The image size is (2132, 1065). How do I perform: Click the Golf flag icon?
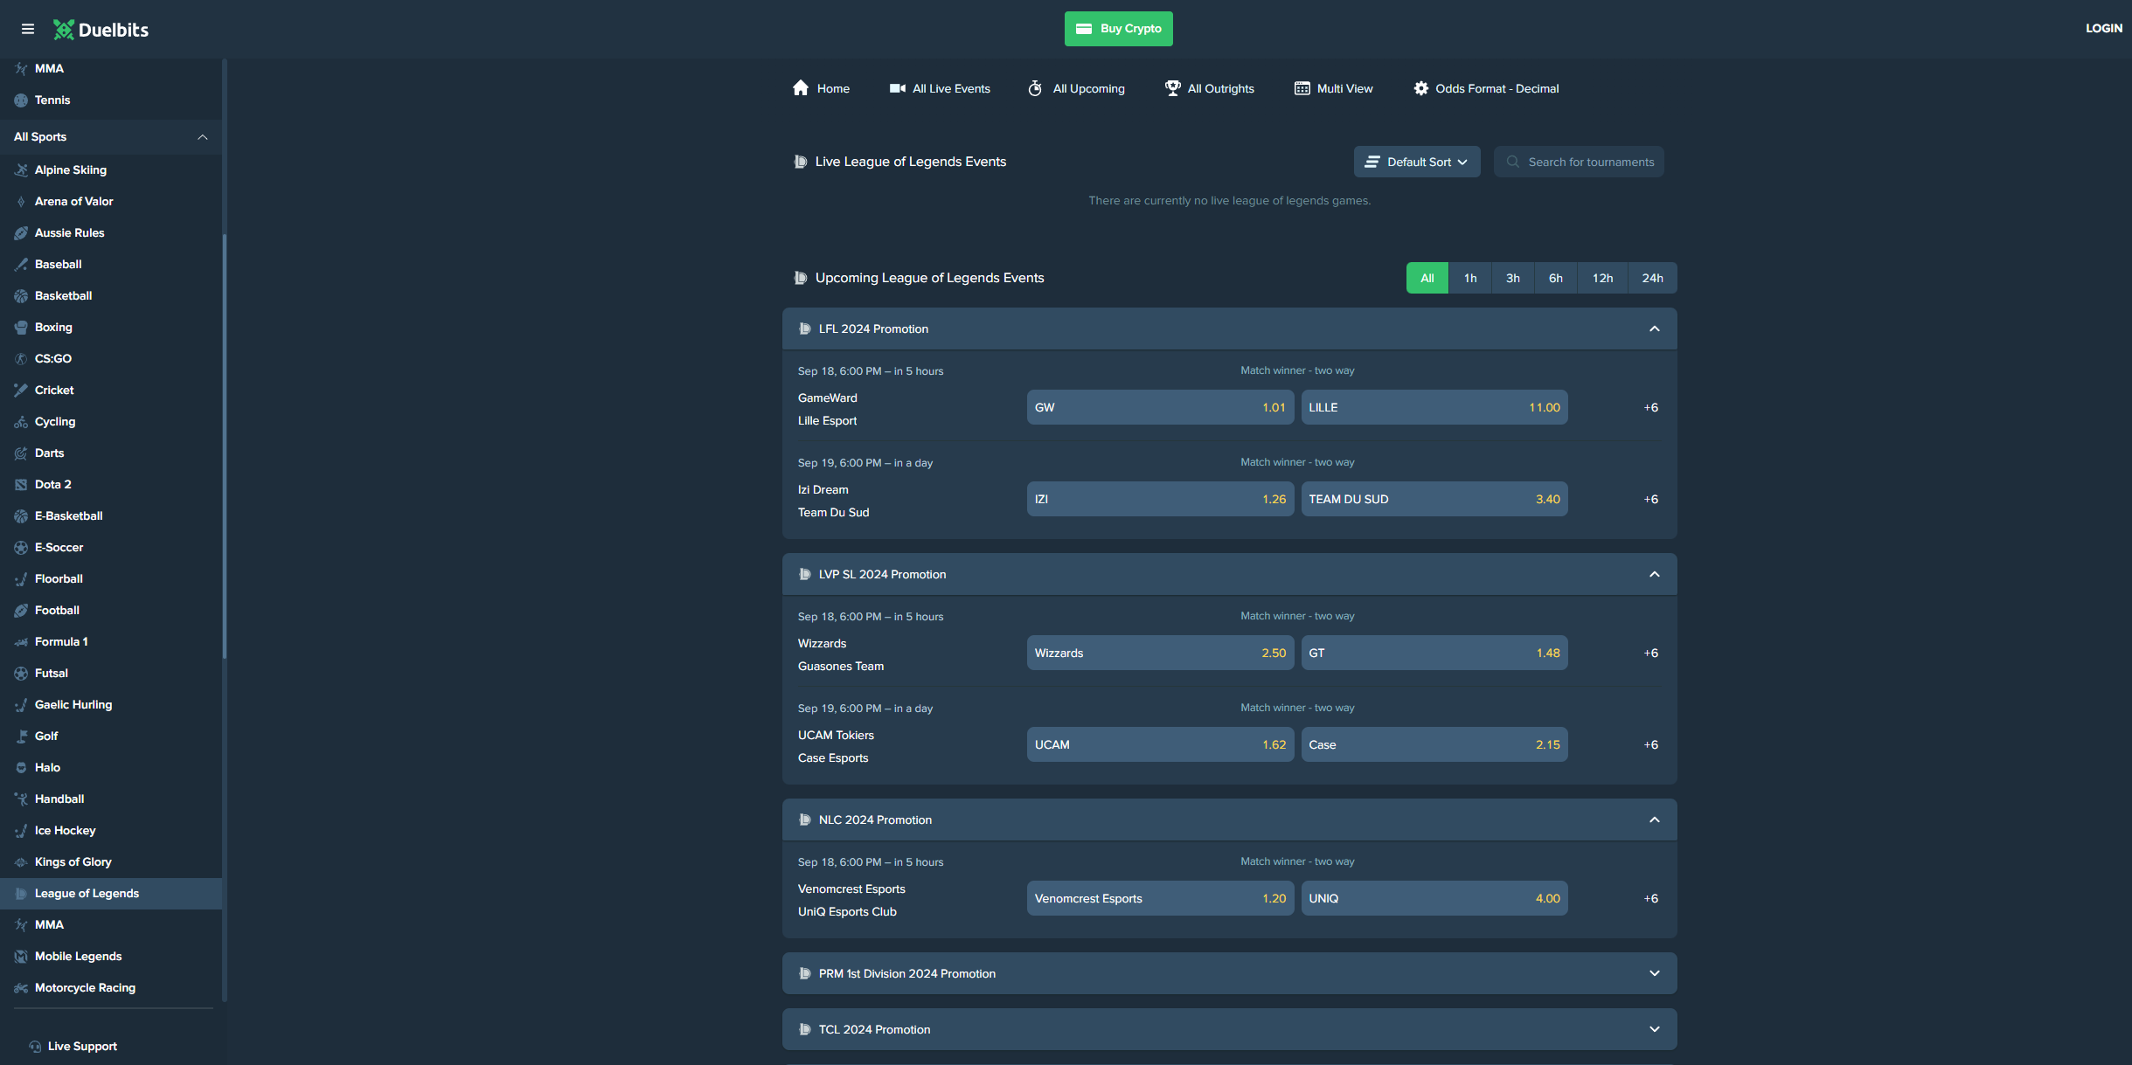tap(21, 737)
